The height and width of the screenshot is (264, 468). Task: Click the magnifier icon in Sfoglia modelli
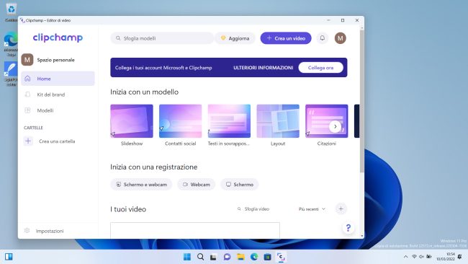[x=118, y=38]
